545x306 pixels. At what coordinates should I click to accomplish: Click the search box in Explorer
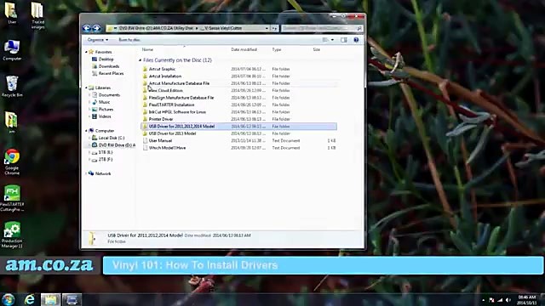pyautogui.click(x=322, y=28)
